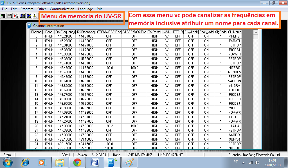The width and height of the screenshot is (288, 168).
Task: Exit the program using the door icon
Action: click(35, 16)
